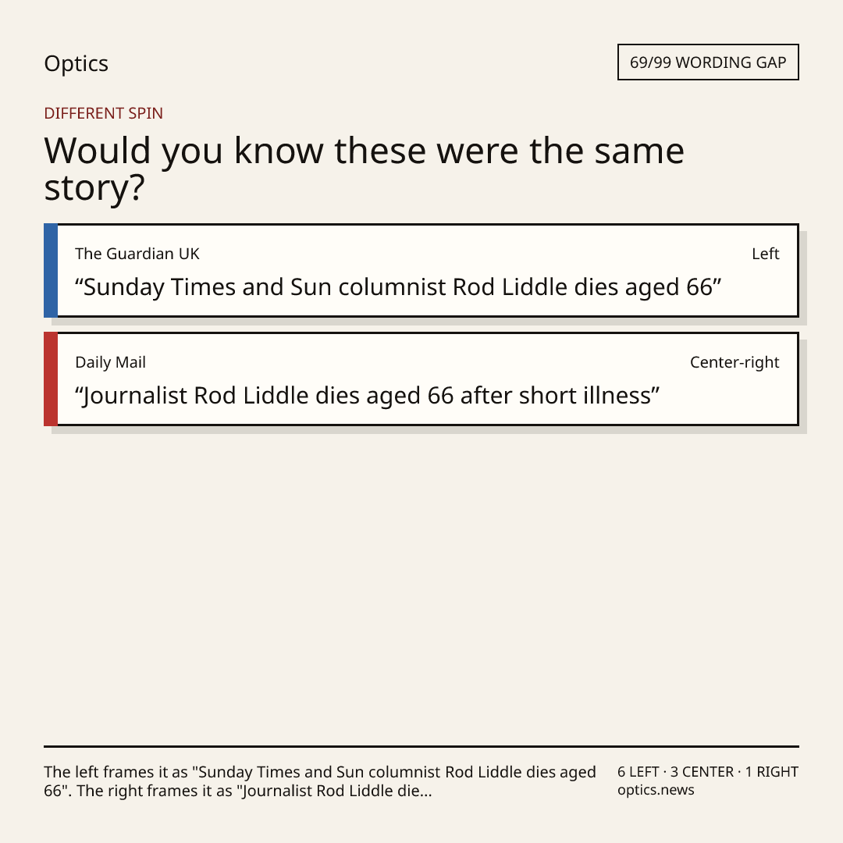The height and width of the screenshot is (843, 843).
Task: Click the framing summary paragraph
Action: pos(320,781)
